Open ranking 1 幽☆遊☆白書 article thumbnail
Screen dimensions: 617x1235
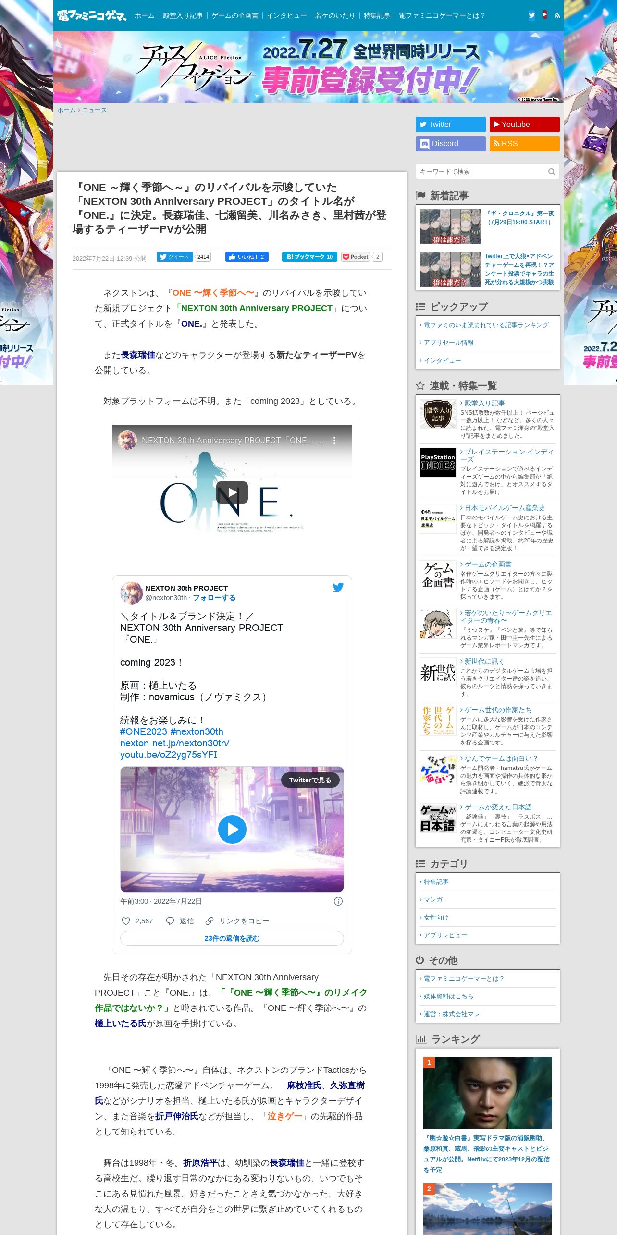[487, 1093]
